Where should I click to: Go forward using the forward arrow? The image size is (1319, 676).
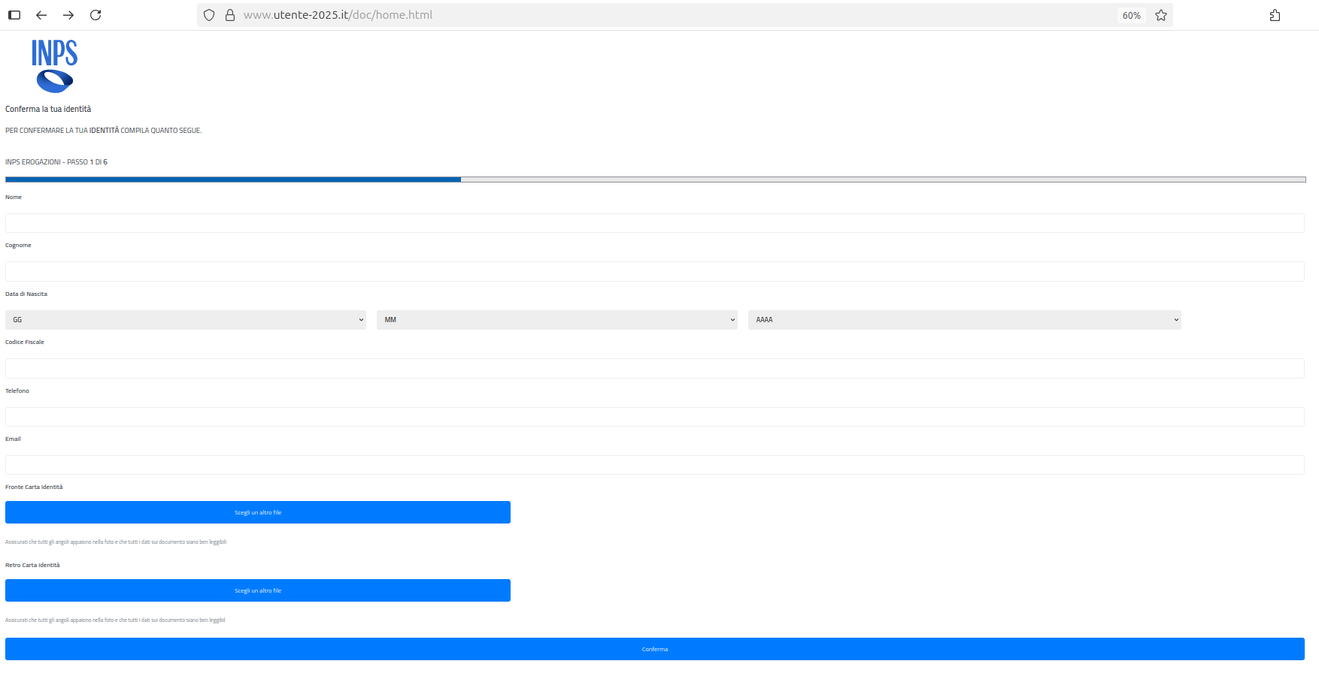tap(68, 15)
